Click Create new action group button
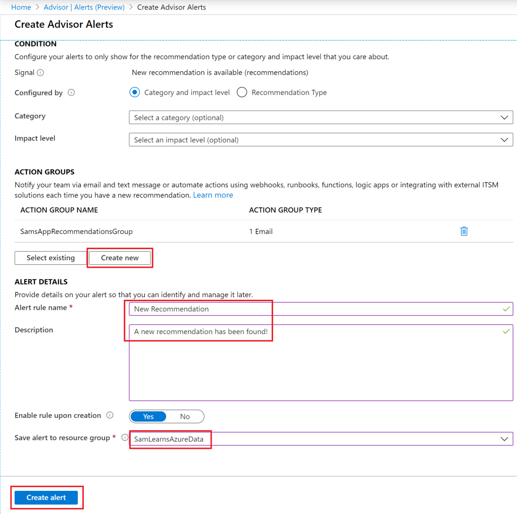Image resolution: width=517 pixels, height=514 pixels. click(120, 258)
